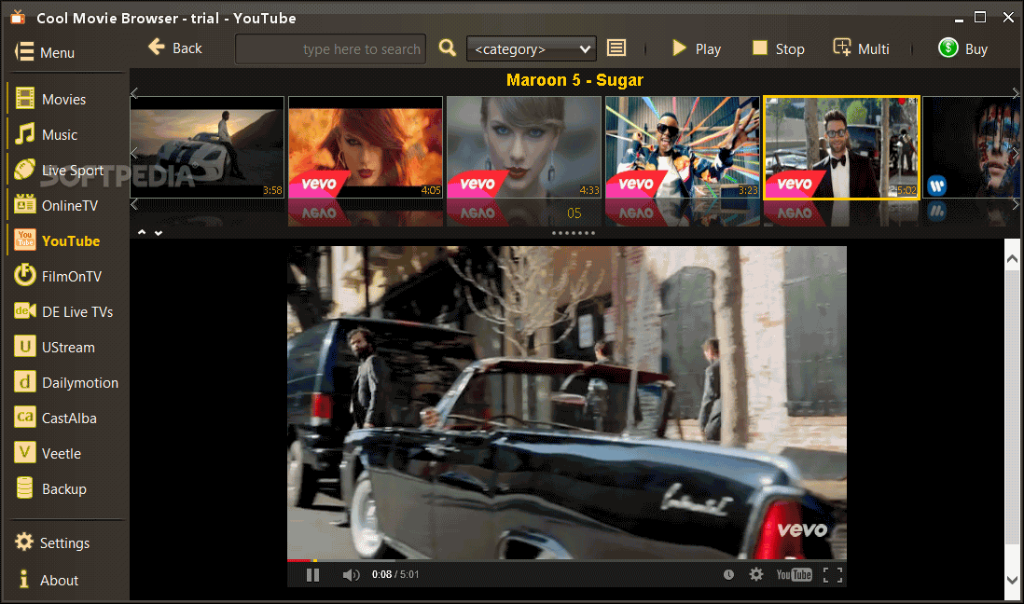Open the UStream section

[x=68, y=348]
